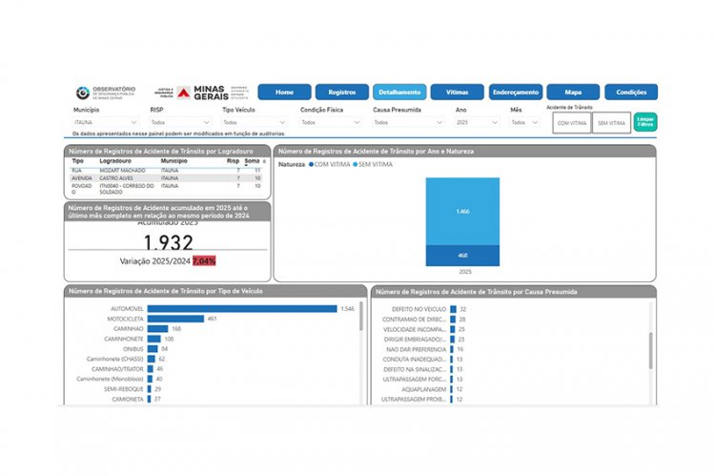The image size is (715, 476).
Task: Go to the Vítimas tab
Action: tap(457, 93)
